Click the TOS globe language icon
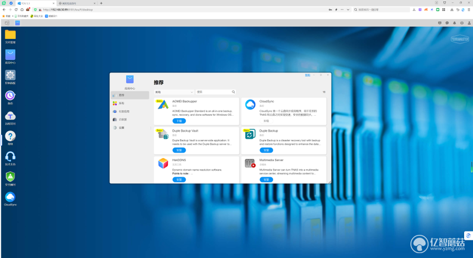The image size is (473, 258). point(462,23)
